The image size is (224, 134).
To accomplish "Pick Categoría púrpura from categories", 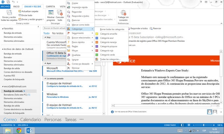I will click(111, 46).
